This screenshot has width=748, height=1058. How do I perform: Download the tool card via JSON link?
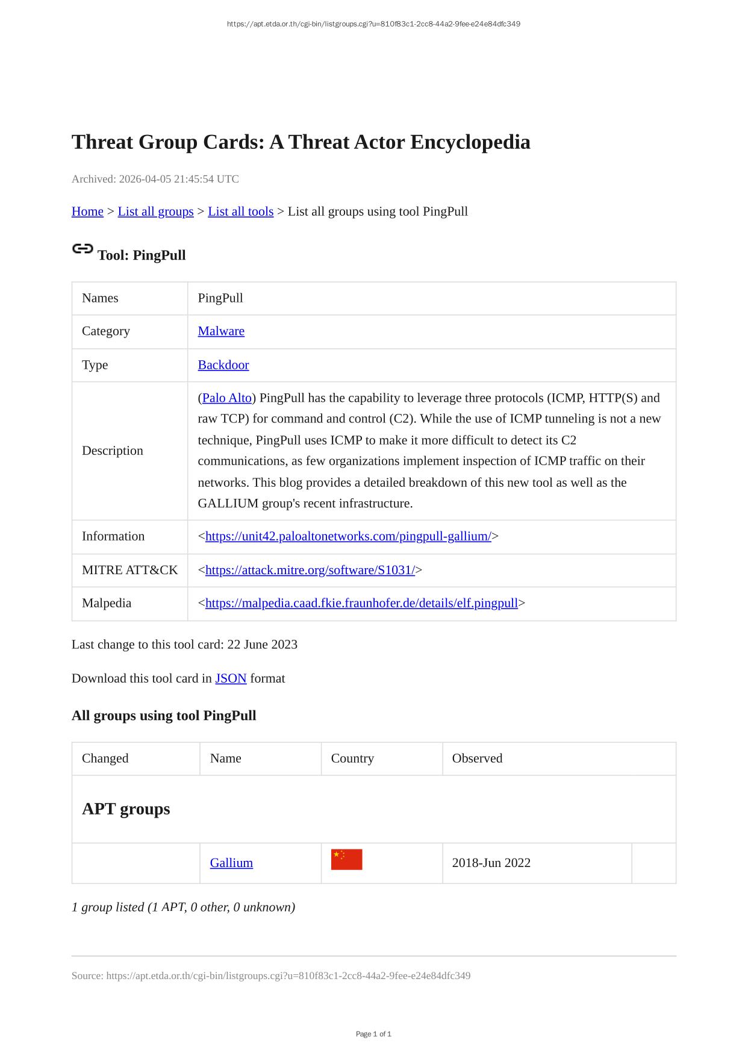tap(231, 678)
